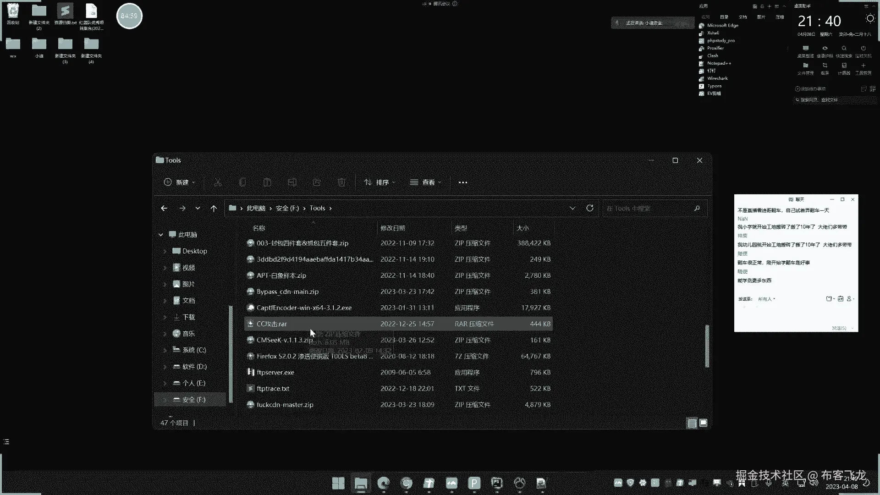The height and width of the screenshot is (495, 880).
Task: Open the 排序 sort dropdown
Action: [379, 182]
